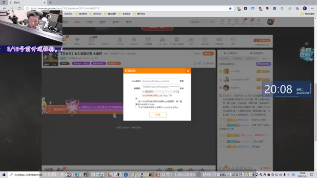This screenshot has height=178, width=317.
Task: Go back in browser history
Action: tap(4, 8)
